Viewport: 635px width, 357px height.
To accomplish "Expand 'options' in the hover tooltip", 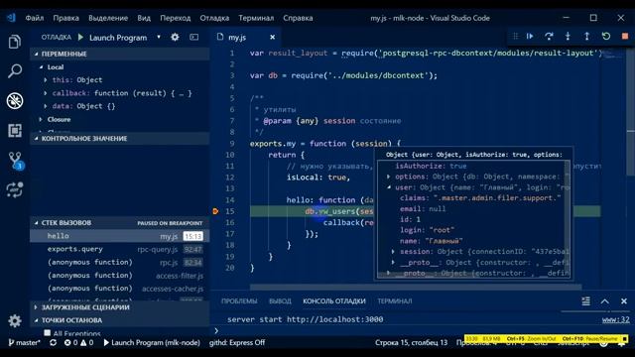I will click(388, 177).
